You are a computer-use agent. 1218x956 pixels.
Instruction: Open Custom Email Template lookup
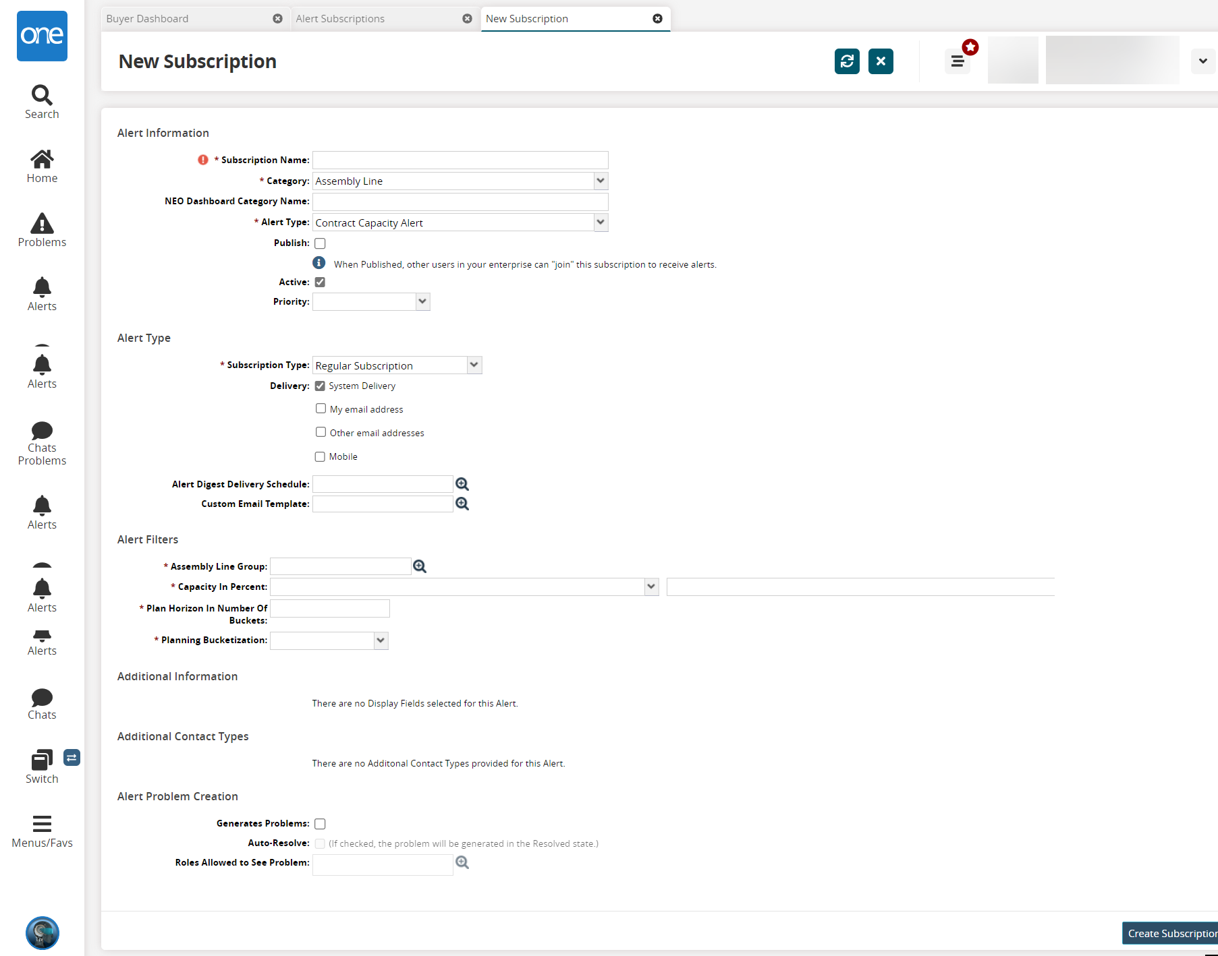[462, 504]
